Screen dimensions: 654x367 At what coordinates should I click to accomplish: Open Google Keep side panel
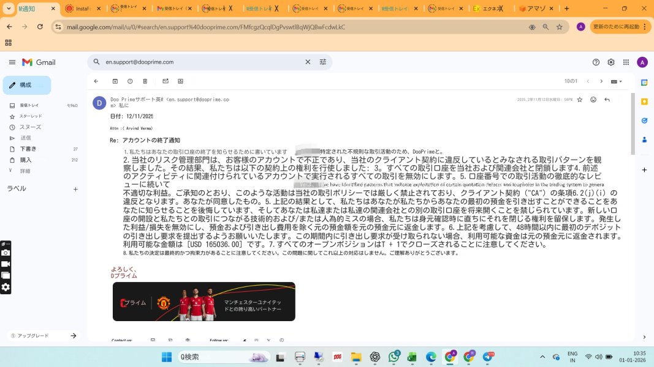(644, 102)
